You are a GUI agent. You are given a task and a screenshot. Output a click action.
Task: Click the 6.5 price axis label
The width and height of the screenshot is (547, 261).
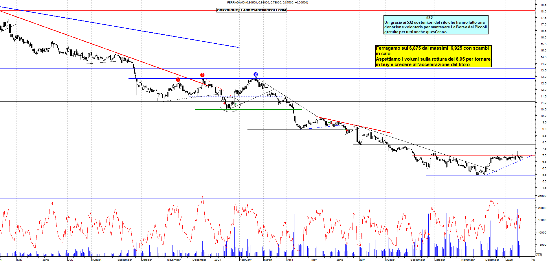coord(544,162)
